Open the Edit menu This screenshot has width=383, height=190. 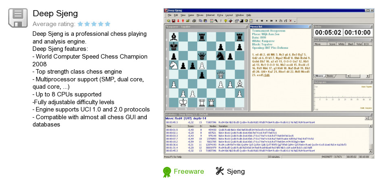[x=176, y=15]
